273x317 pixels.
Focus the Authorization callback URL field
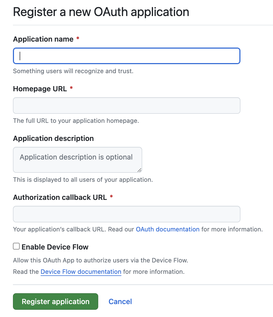[x=127, y=214]
